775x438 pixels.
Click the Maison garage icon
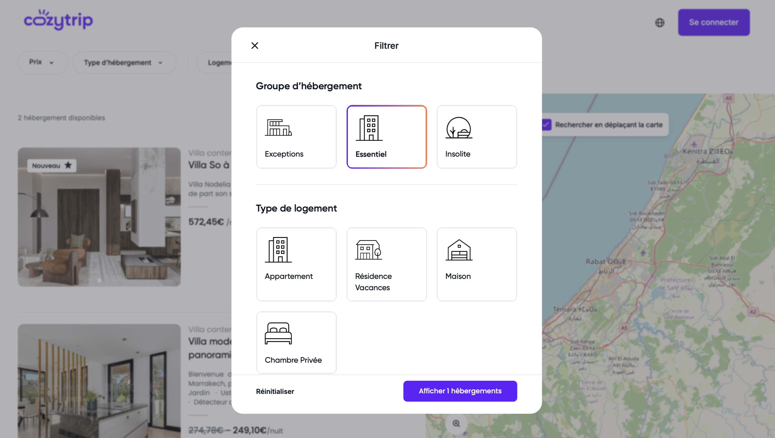coord(459,250)
